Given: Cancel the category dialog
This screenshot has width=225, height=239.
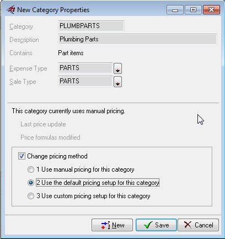Looking at the screenshot, I should click(199, 225).
